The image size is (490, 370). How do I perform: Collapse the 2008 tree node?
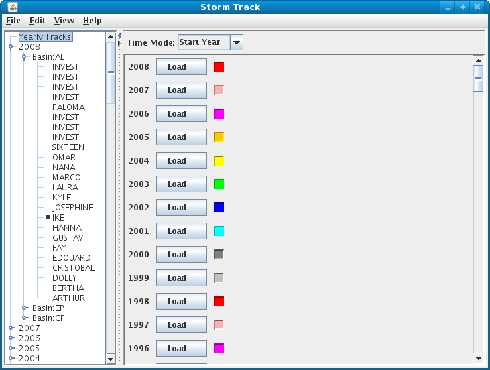[11, 47]
